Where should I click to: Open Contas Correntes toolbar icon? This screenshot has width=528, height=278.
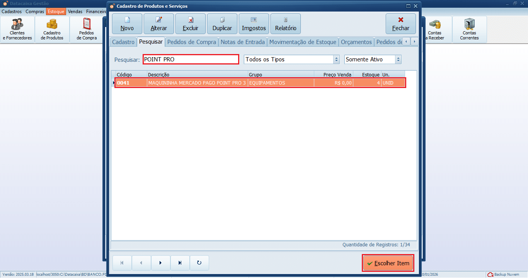pos(469,29)
